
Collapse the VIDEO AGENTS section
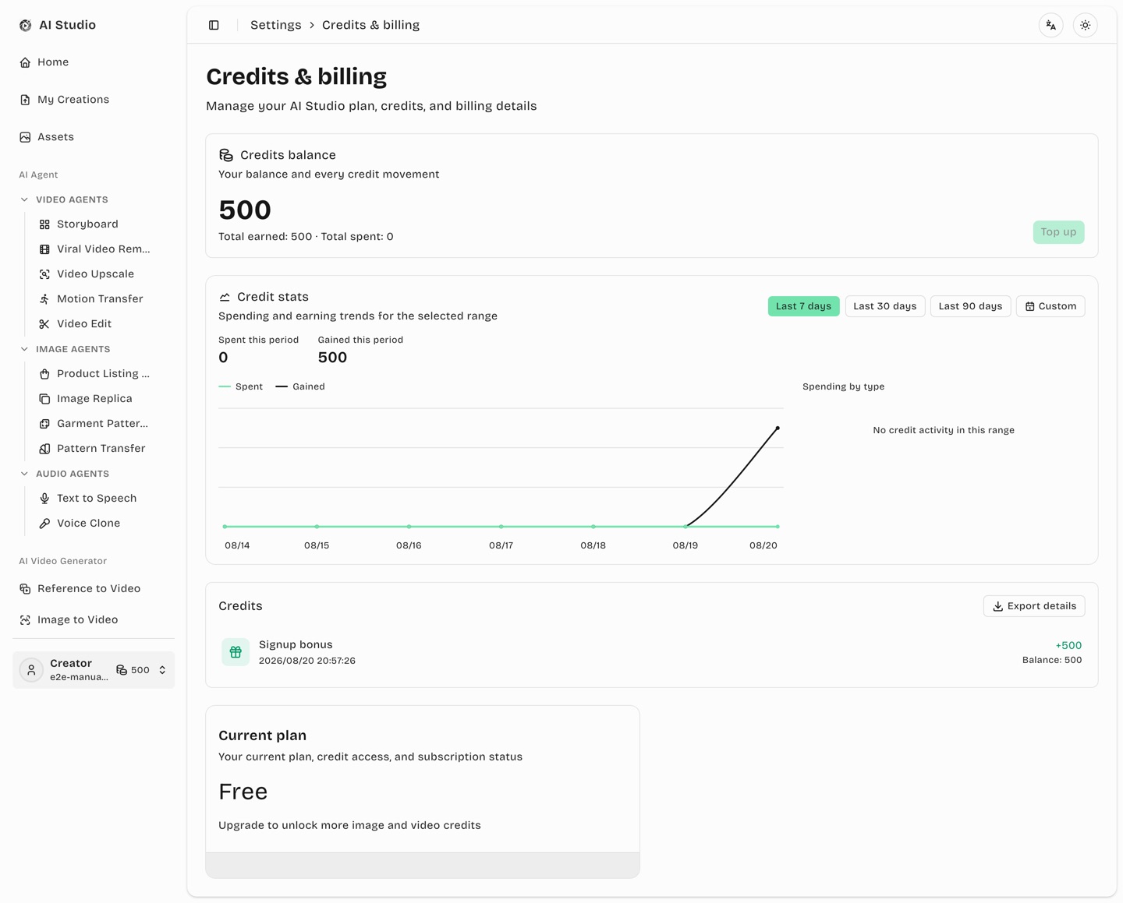[x=24, y=199]
